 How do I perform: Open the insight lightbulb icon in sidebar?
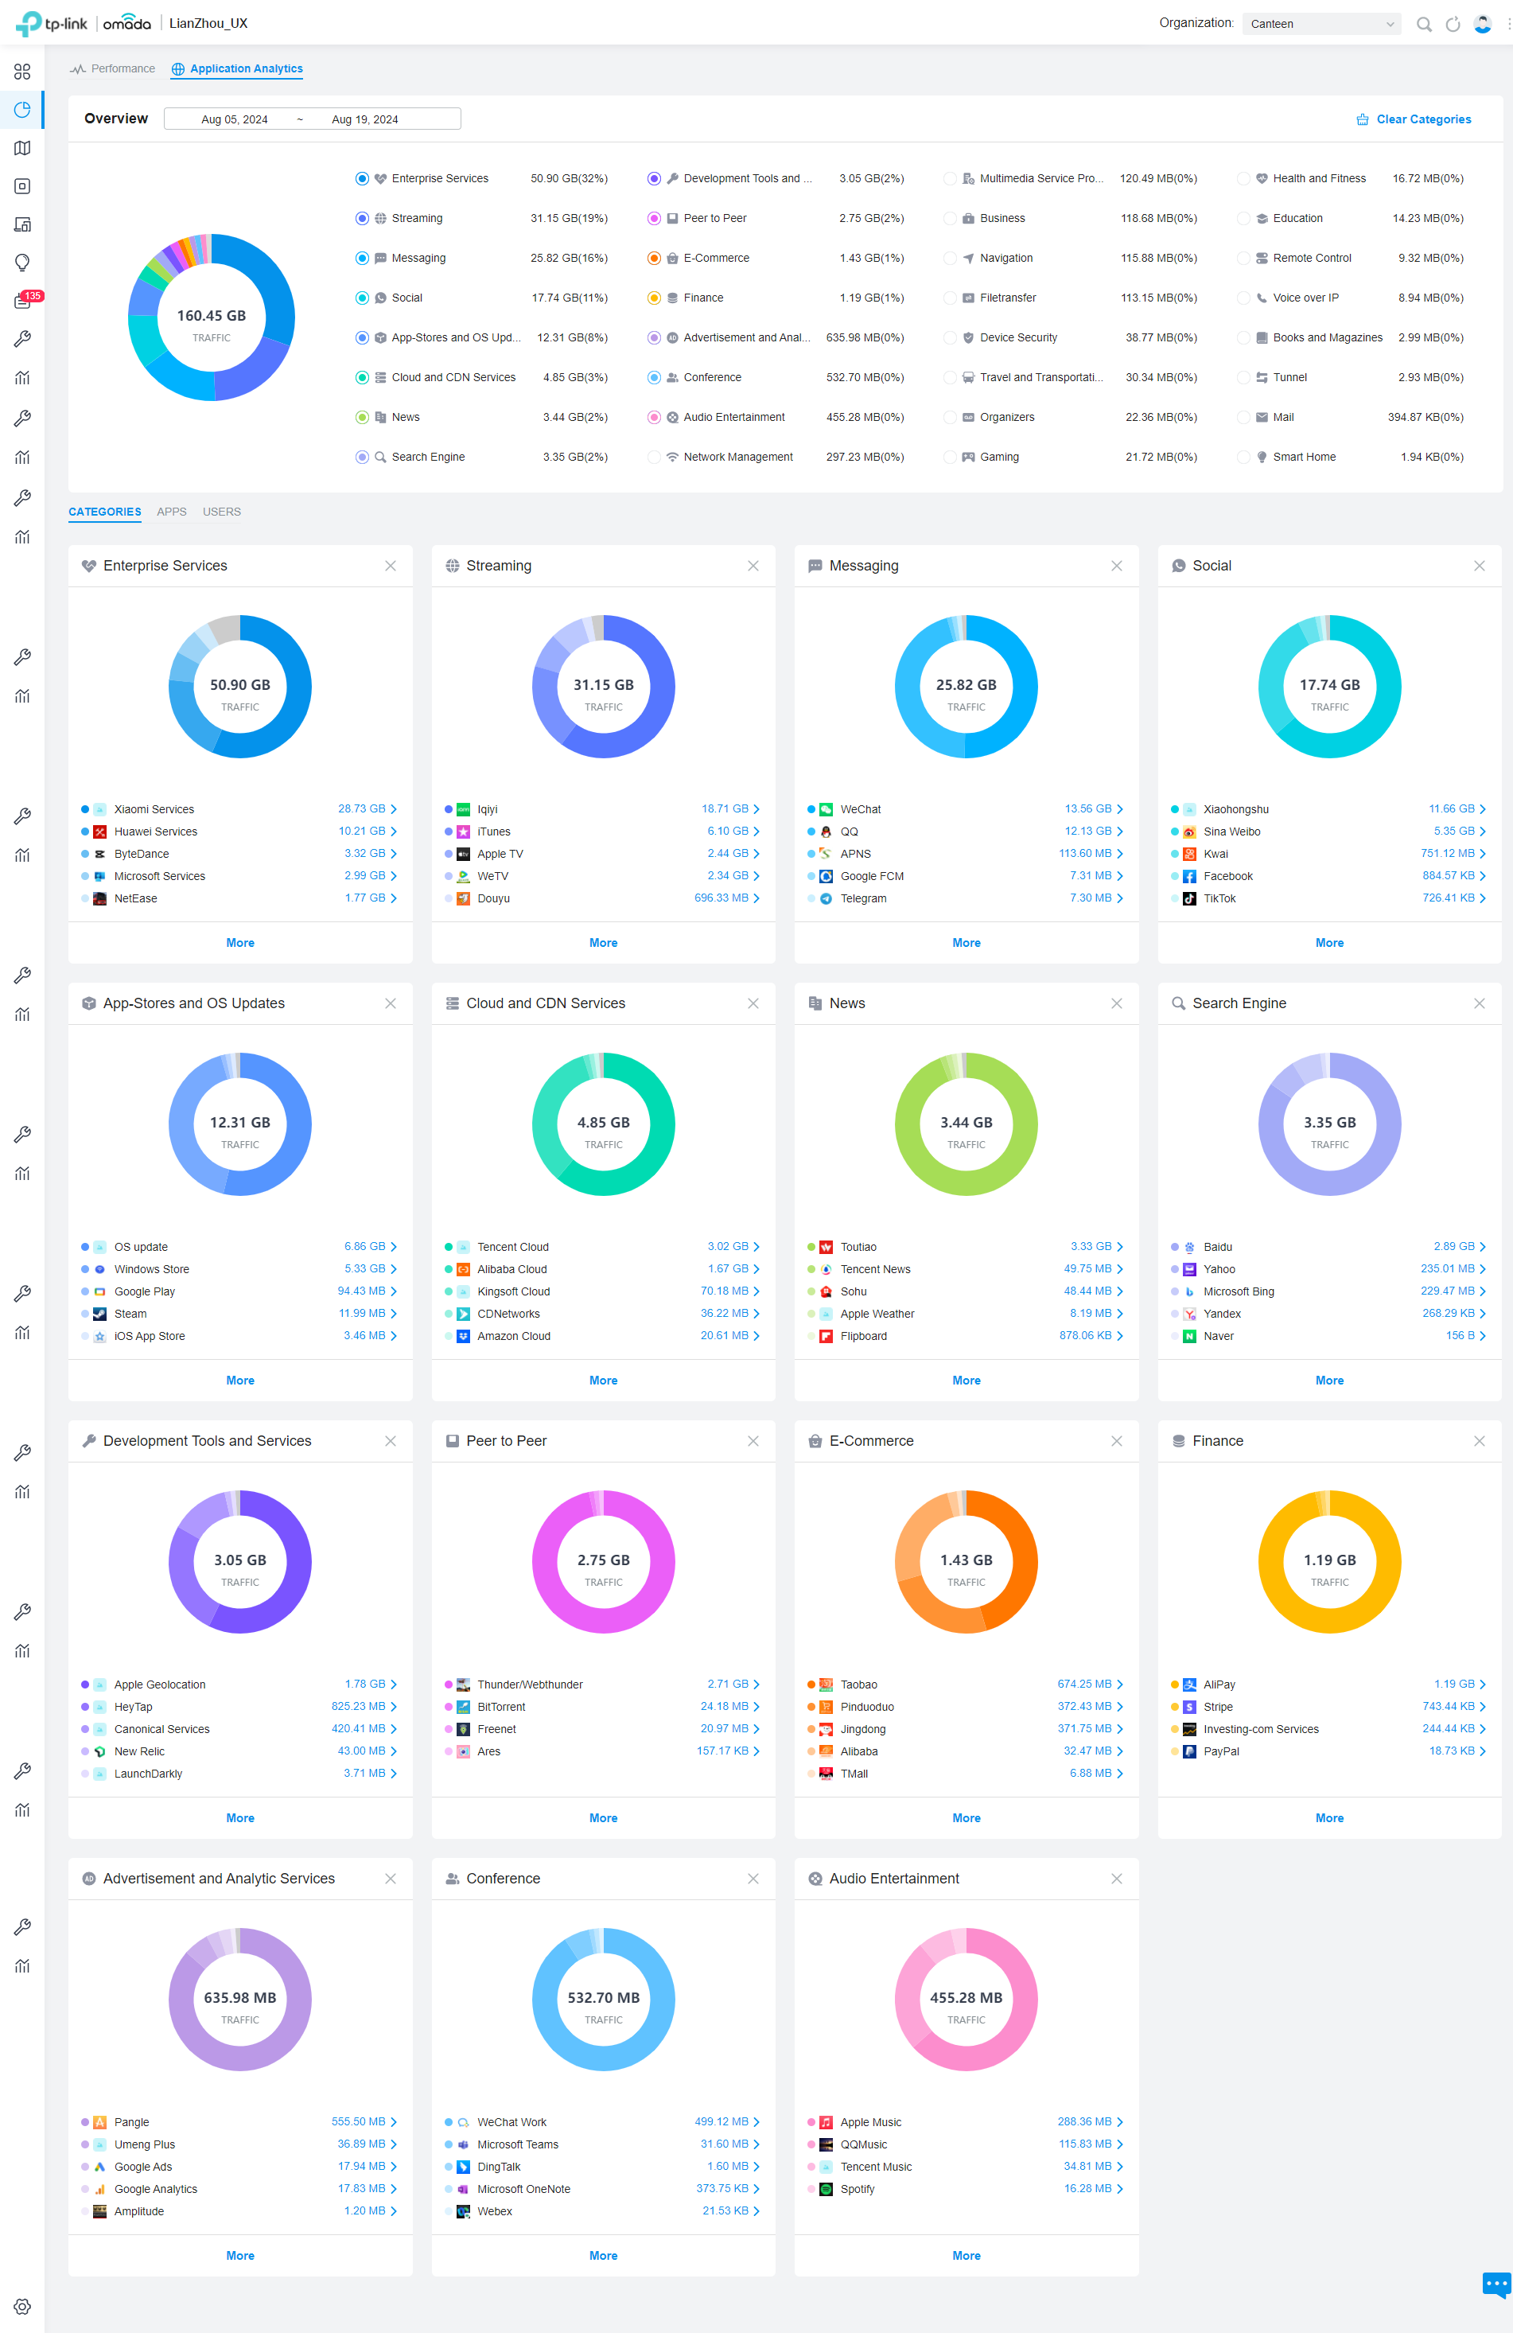coord(21,263)
